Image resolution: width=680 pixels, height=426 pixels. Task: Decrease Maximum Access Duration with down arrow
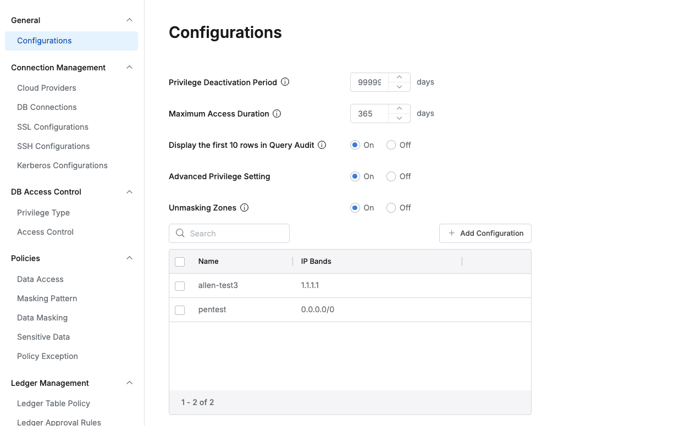pos(400,118)
